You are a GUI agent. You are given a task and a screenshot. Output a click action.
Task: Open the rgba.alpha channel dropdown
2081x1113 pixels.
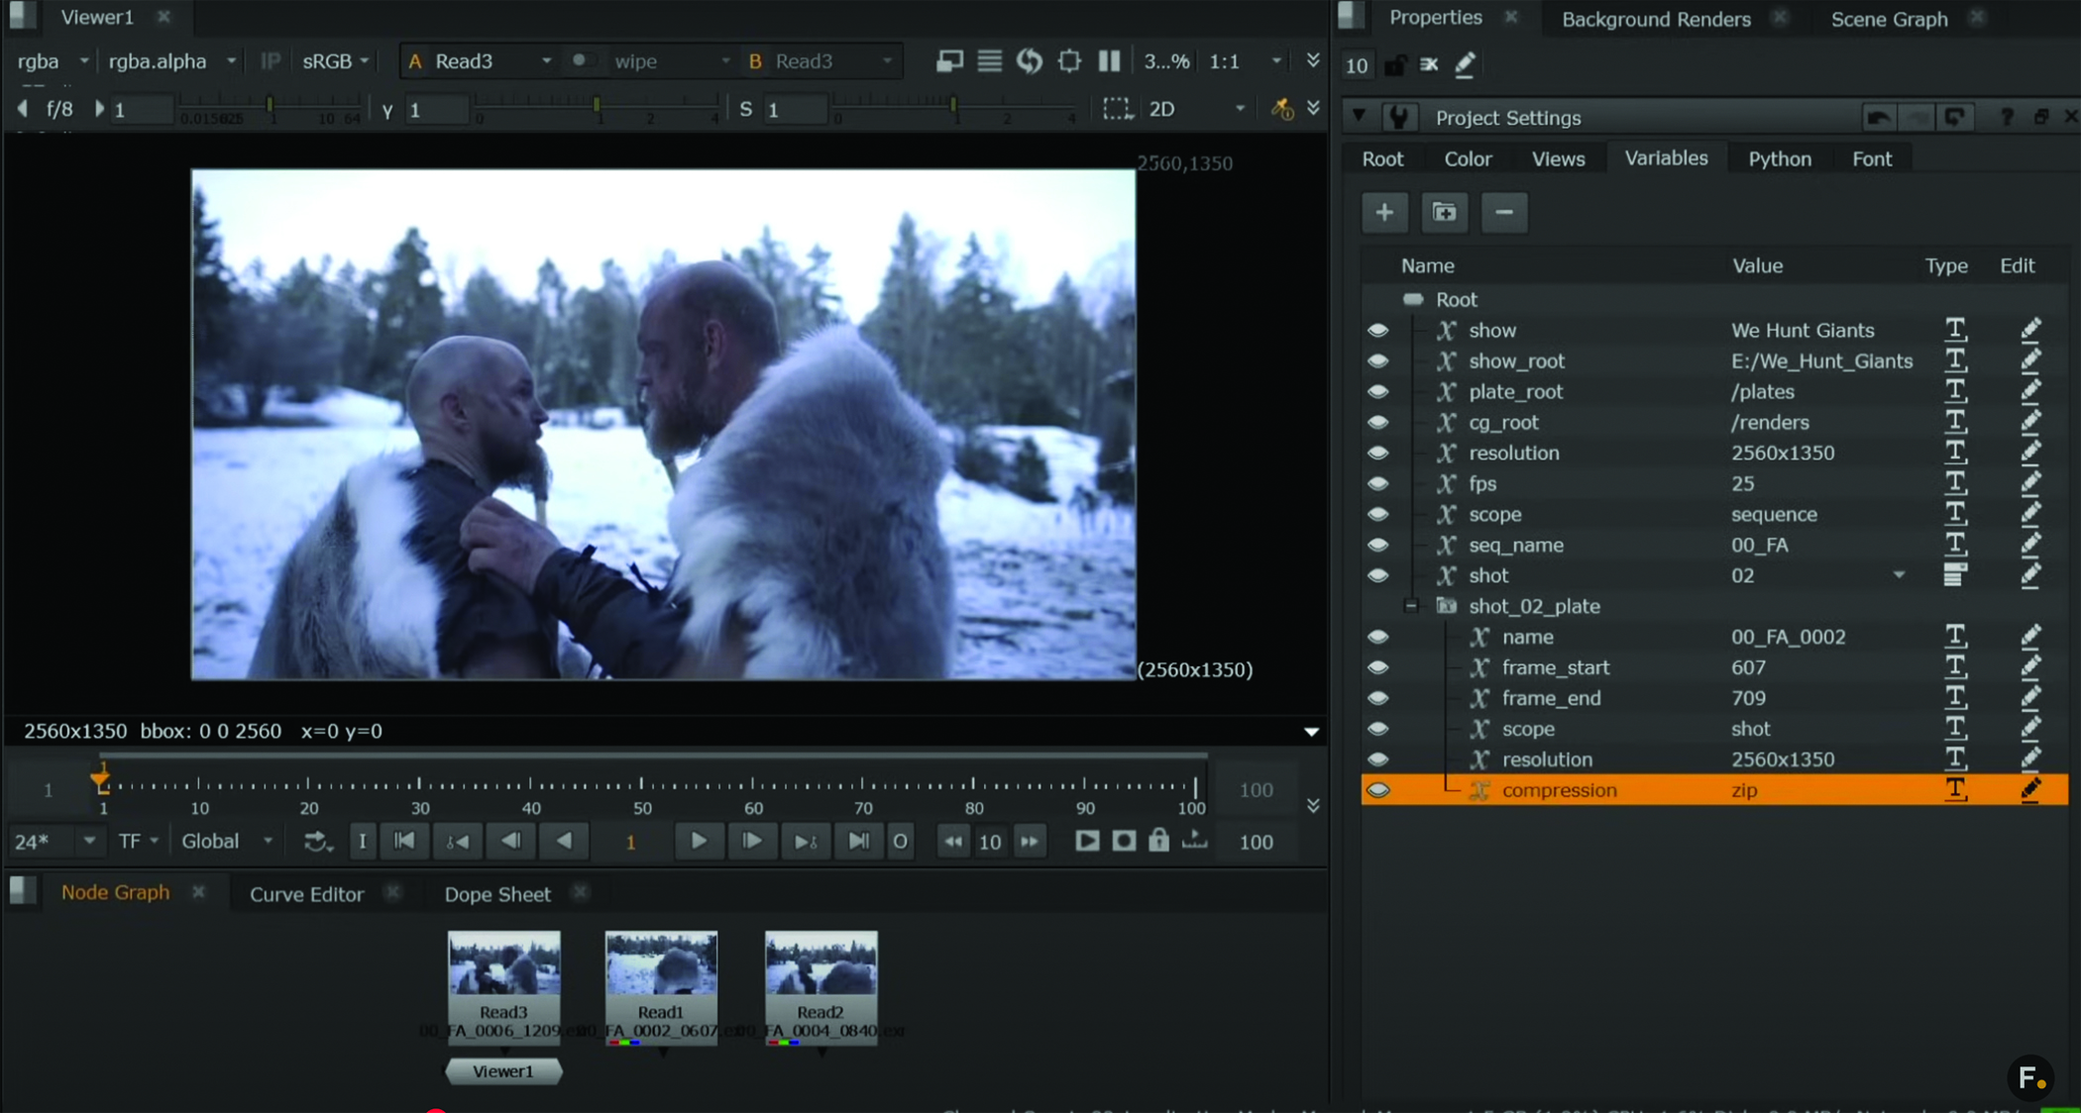pyautogui.click(x=172, y=61)
